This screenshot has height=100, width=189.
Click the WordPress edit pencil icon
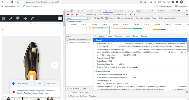(x=32, y=18)
